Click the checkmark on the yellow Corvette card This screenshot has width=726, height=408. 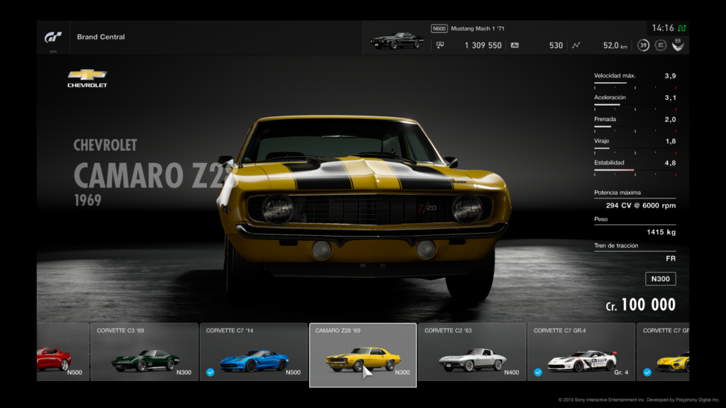pos(647,372)
